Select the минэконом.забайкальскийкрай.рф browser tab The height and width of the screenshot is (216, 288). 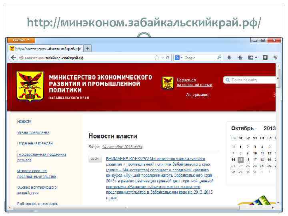point(46,49)
